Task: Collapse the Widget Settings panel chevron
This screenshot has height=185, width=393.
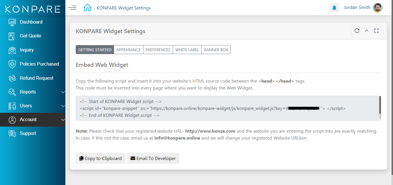Action: click(367, 31)
